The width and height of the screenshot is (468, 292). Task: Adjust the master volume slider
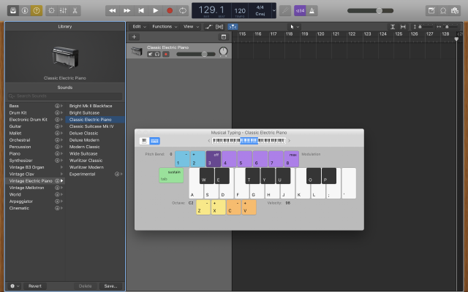(371, 11)
